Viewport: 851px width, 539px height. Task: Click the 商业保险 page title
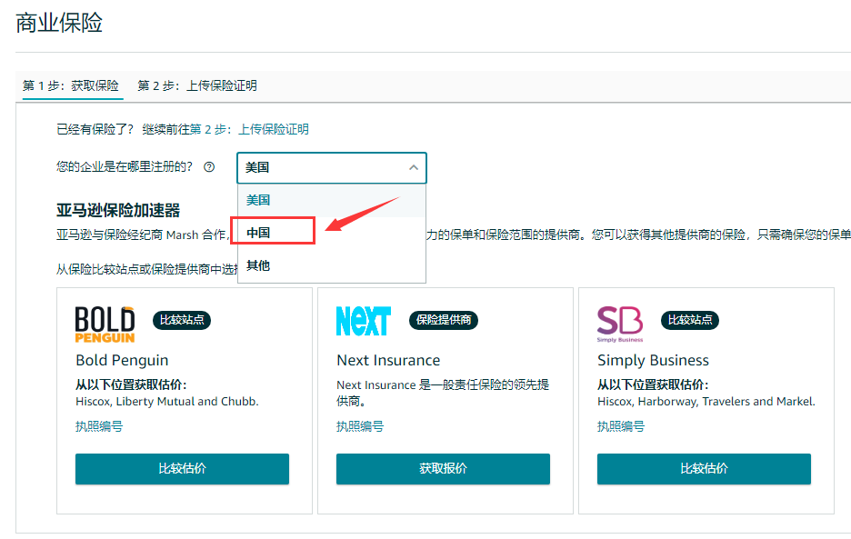tap(59, 23)
